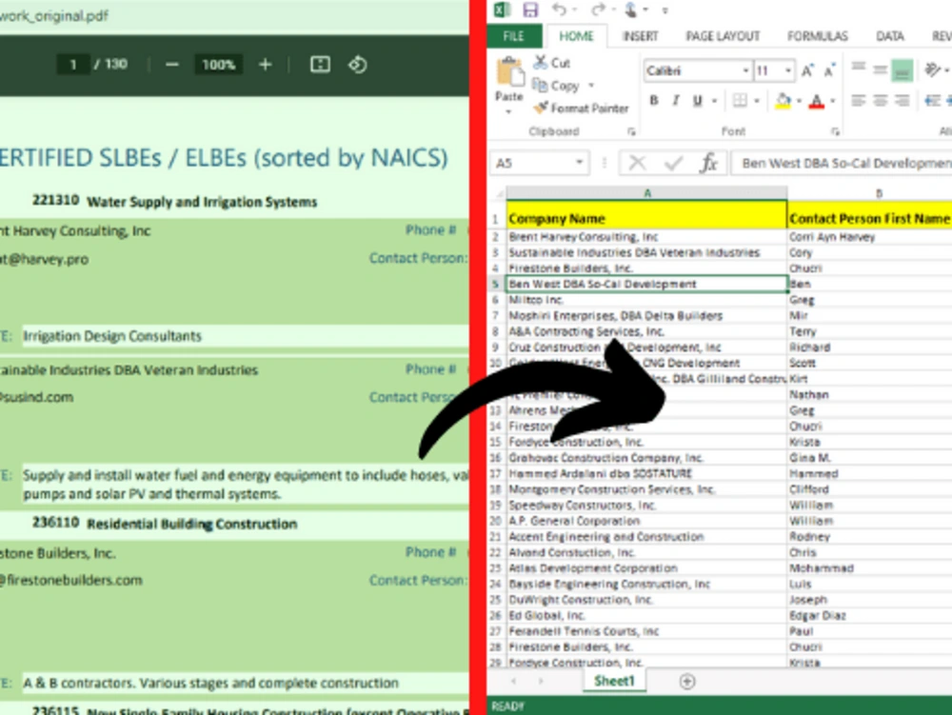Decrease font size with smaller A icon
Viewport: 952px width, 715px height.
tap(829, 71)
